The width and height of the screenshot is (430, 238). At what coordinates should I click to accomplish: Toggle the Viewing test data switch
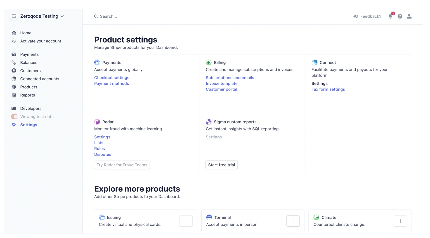coord(14,116)
